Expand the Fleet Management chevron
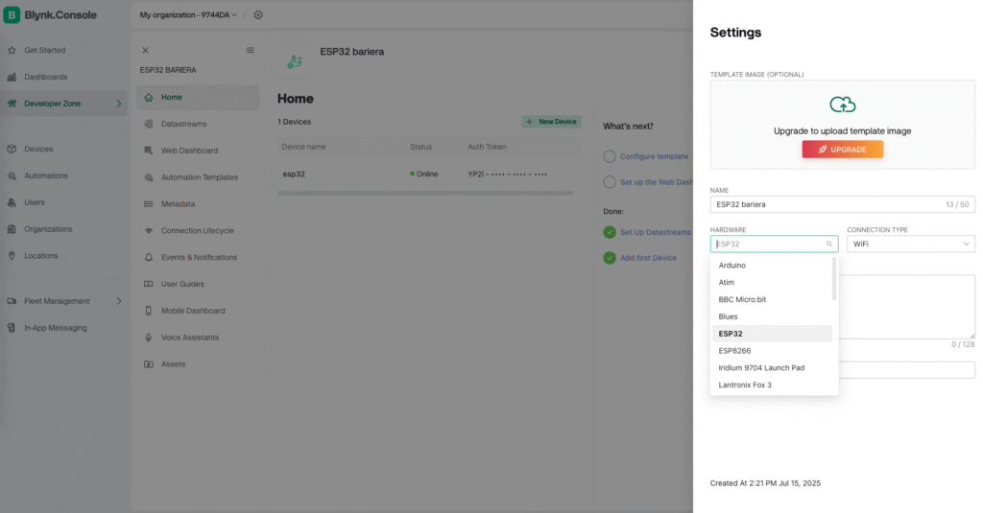 pos(119,301)
